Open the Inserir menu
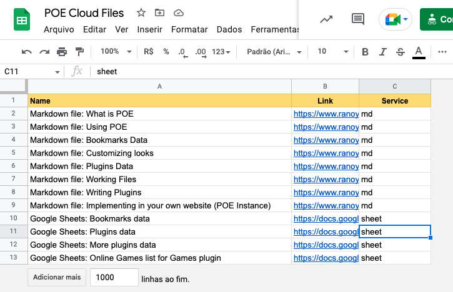The image size is (453, 292). click(150, 29)
